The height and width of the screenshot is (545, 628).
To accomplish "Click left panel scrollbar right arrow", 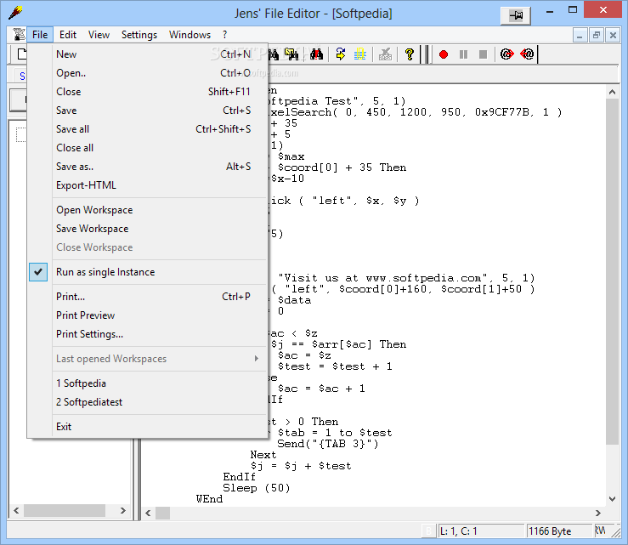I will pos(123,510).
